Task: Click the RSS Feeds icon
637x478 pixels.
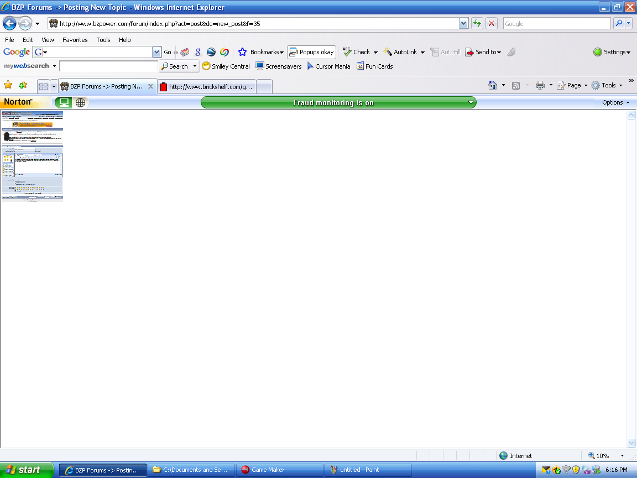Action: [x=516, y=85]
